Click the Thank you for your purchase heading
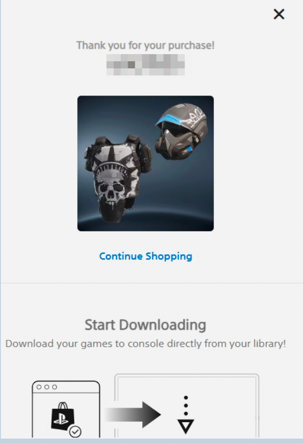Viewport: 304px width, 443px height. click(145, 45)
